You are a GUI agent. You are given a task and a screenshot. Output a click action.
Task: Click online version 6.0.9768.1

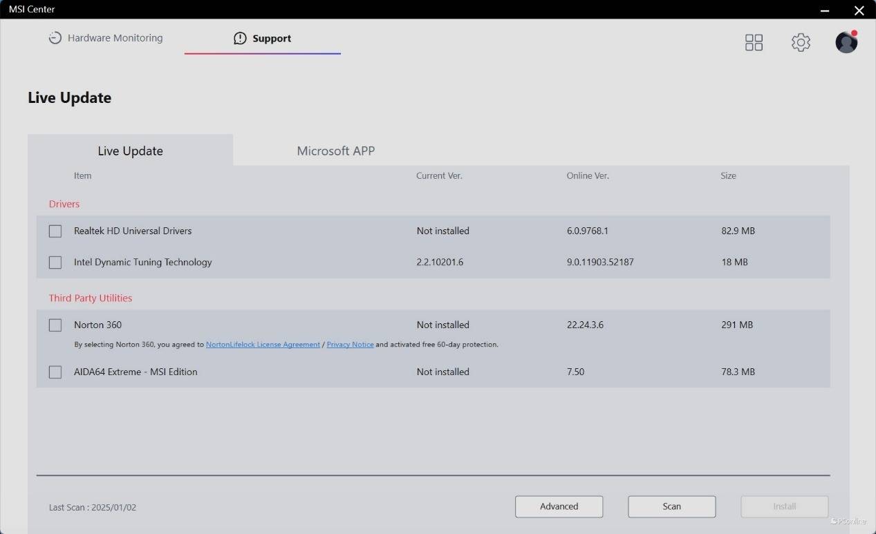588,231
